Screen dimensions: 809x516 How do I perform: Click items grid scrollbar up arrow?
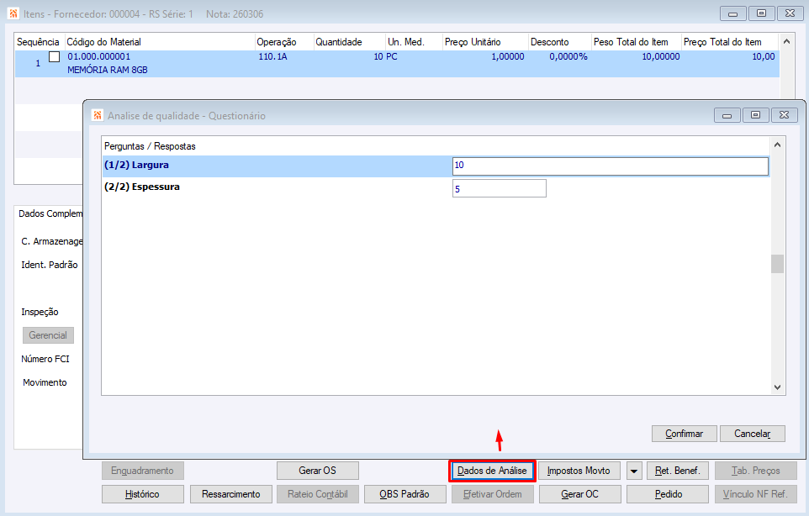(x=786, y=42)
